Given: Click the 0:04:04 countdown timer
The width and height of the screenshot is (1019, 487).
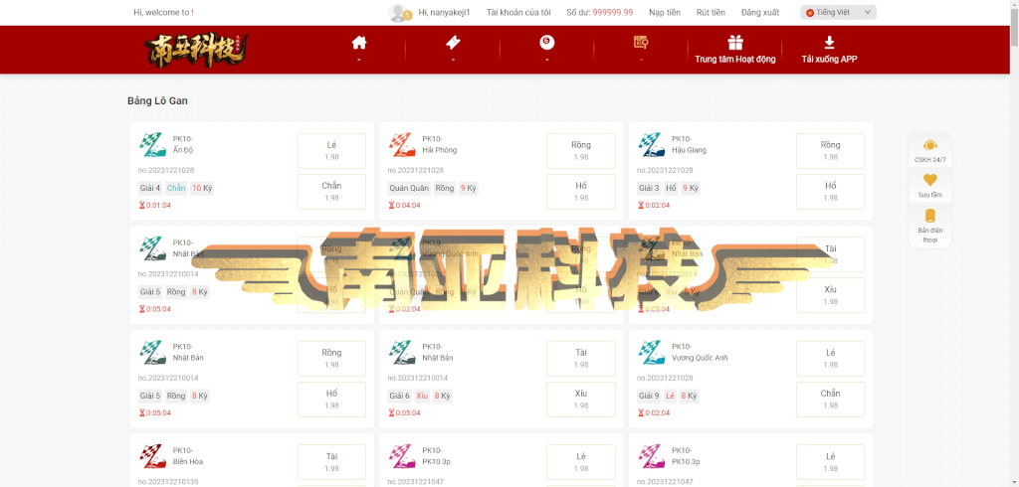Looking at the screenshot, I should (407, 205).
